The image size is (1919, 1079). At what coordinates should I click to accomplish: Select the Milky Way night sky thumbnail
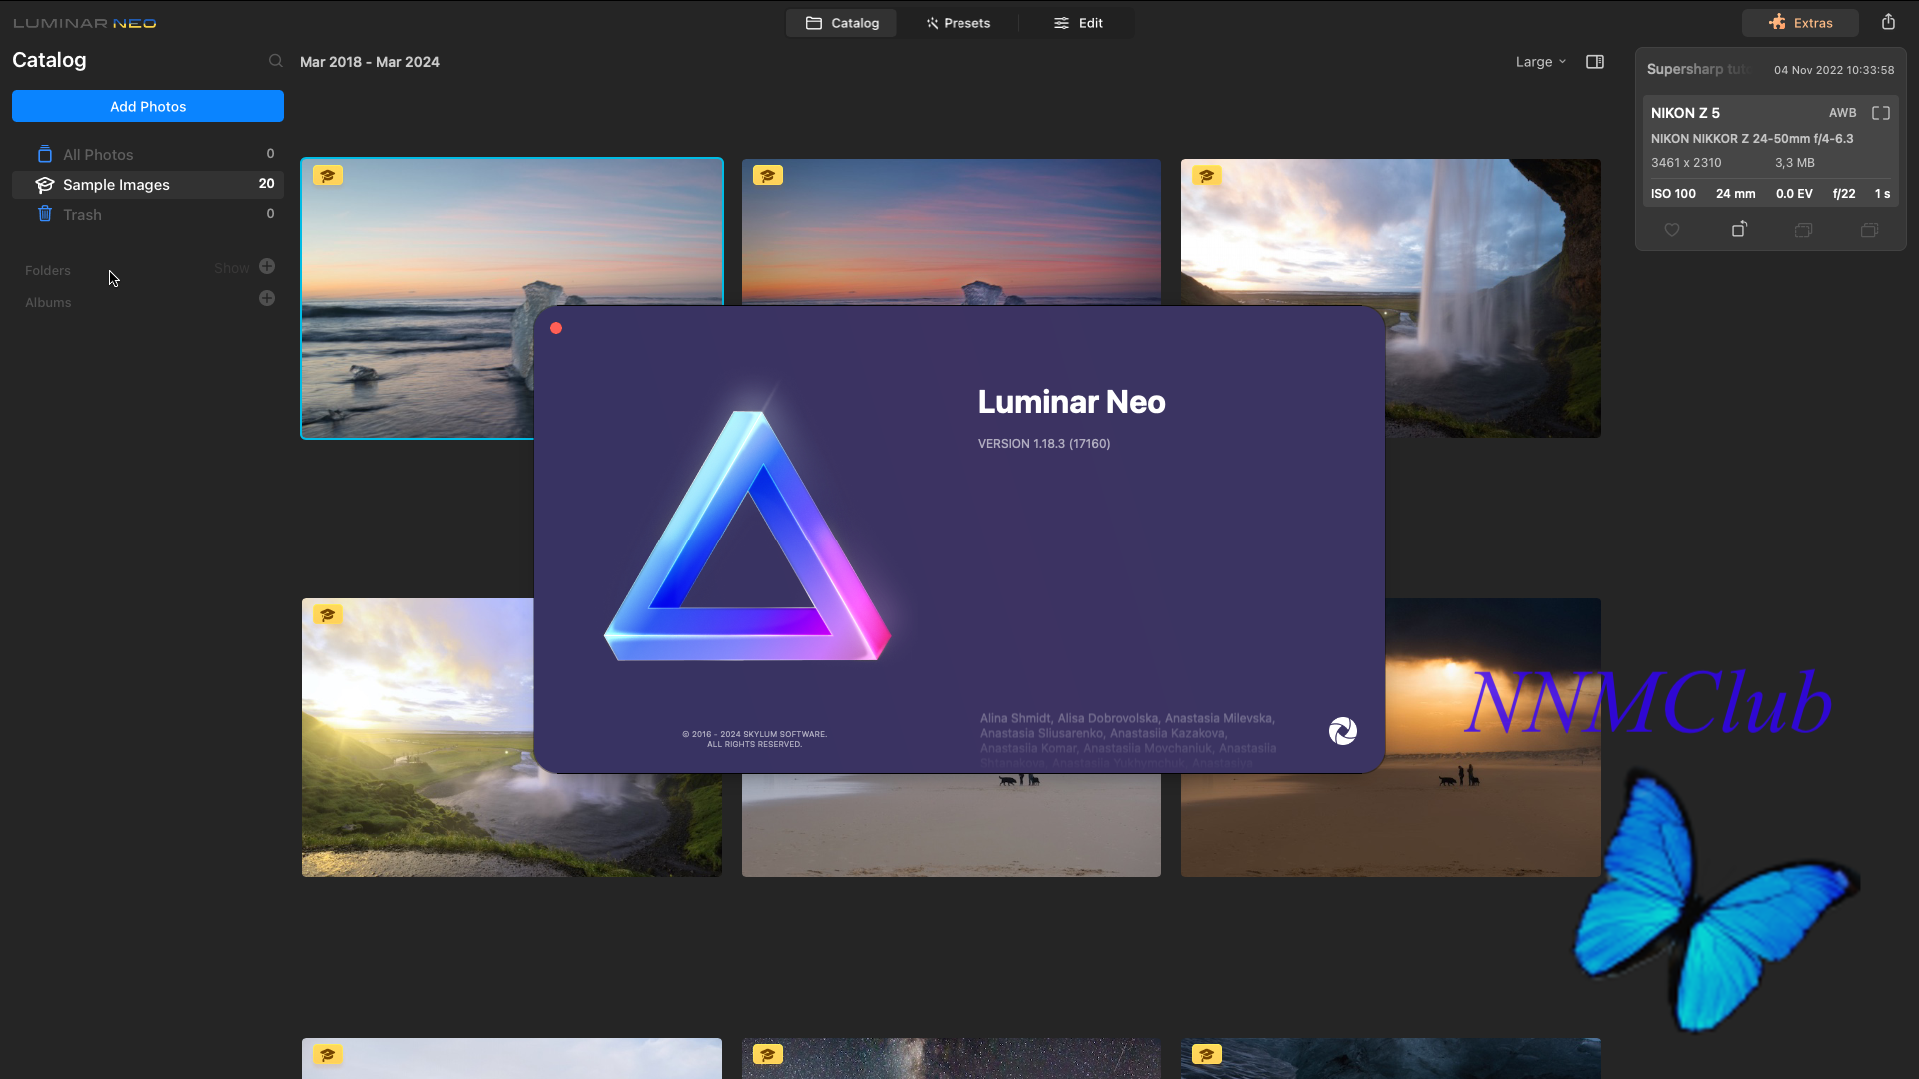952,1059
